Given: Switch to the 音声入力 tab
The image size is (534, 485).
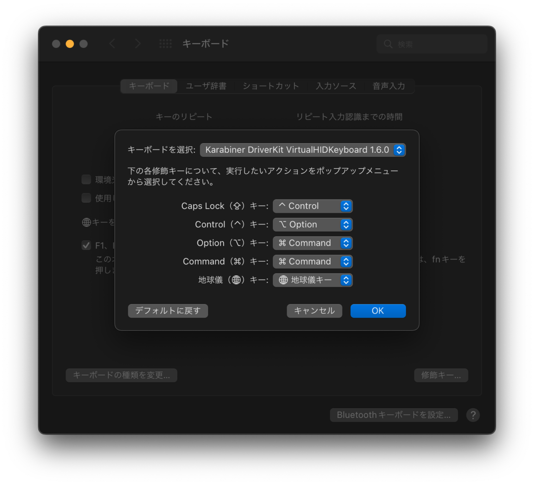Looking at the screenshot, I should click(x=389, y=86).
